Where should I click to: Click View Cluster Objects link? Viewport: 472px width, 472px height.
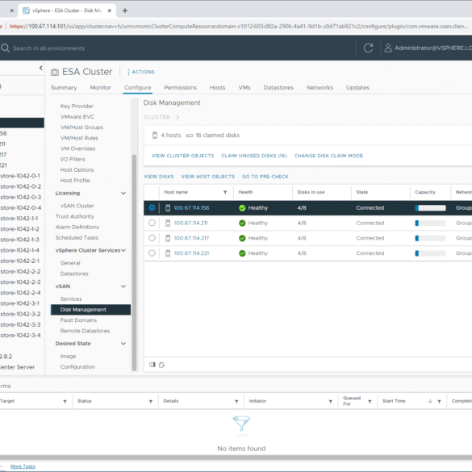182,156
